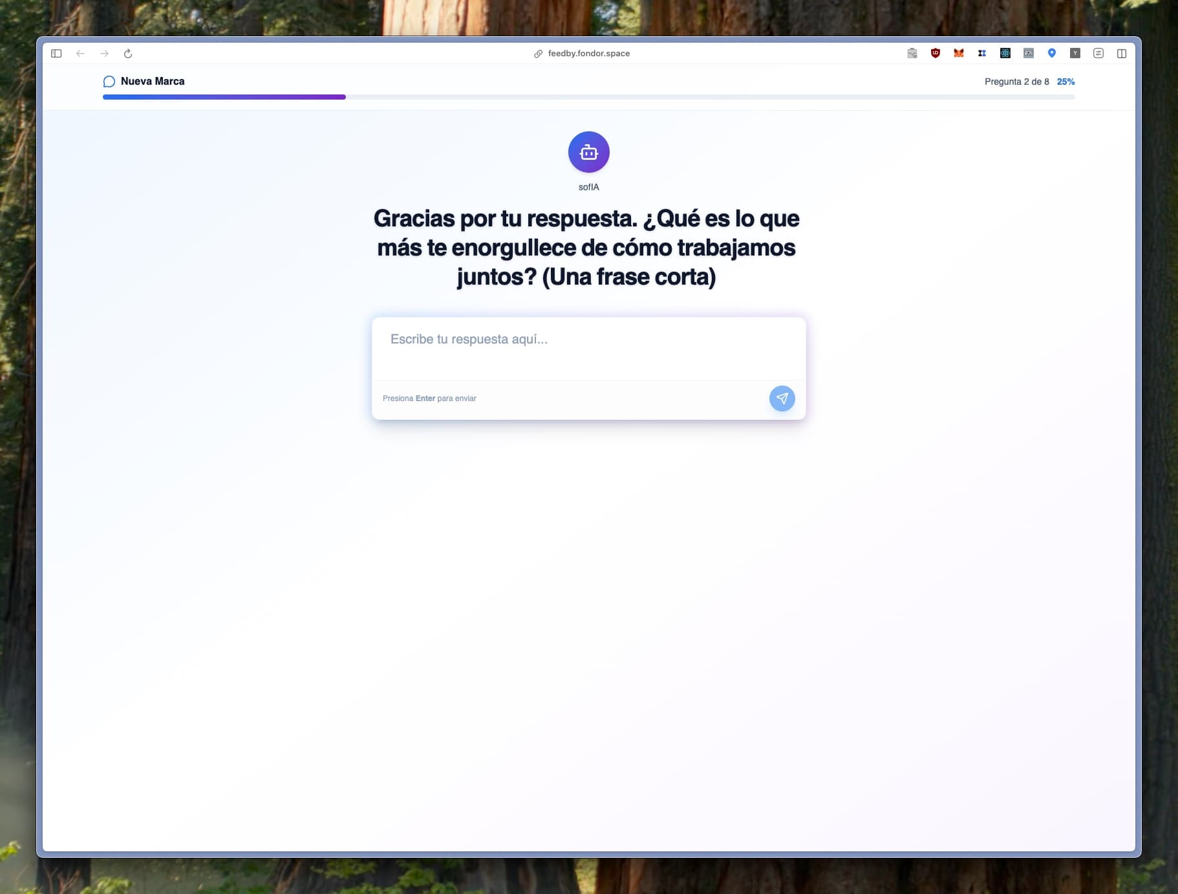Click the link icon in the address bar
Viewport: 1178px width, 894px height.
tap(537, 53)
